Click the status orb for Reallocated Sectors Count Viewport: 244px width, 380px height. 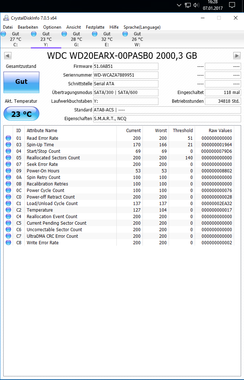(x=8, y=158)
